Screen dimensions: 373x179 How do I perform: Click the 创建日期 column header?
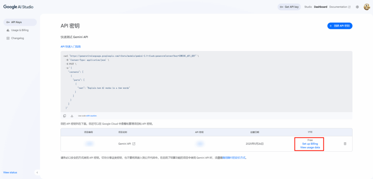(255, 132)
